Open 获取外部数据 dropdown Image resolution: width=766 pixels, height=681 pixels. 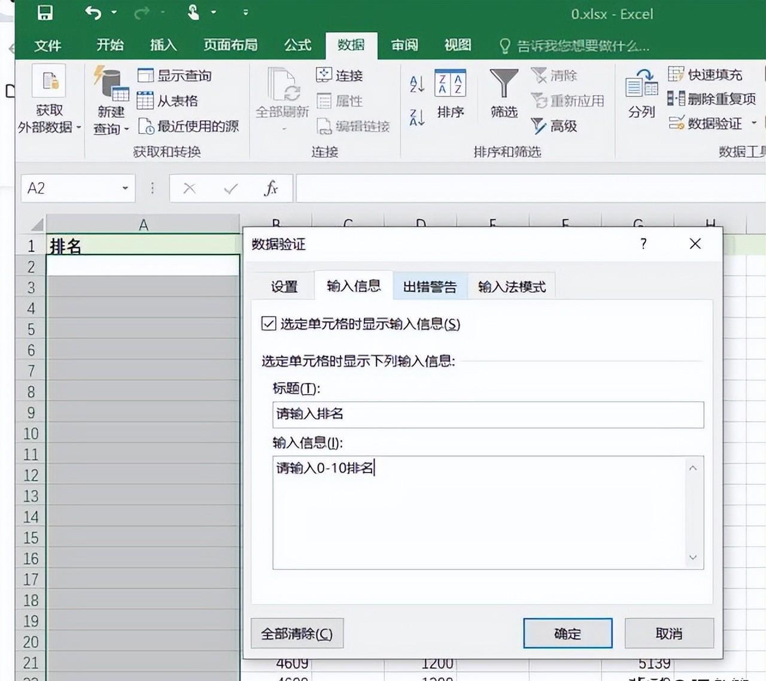49,101
